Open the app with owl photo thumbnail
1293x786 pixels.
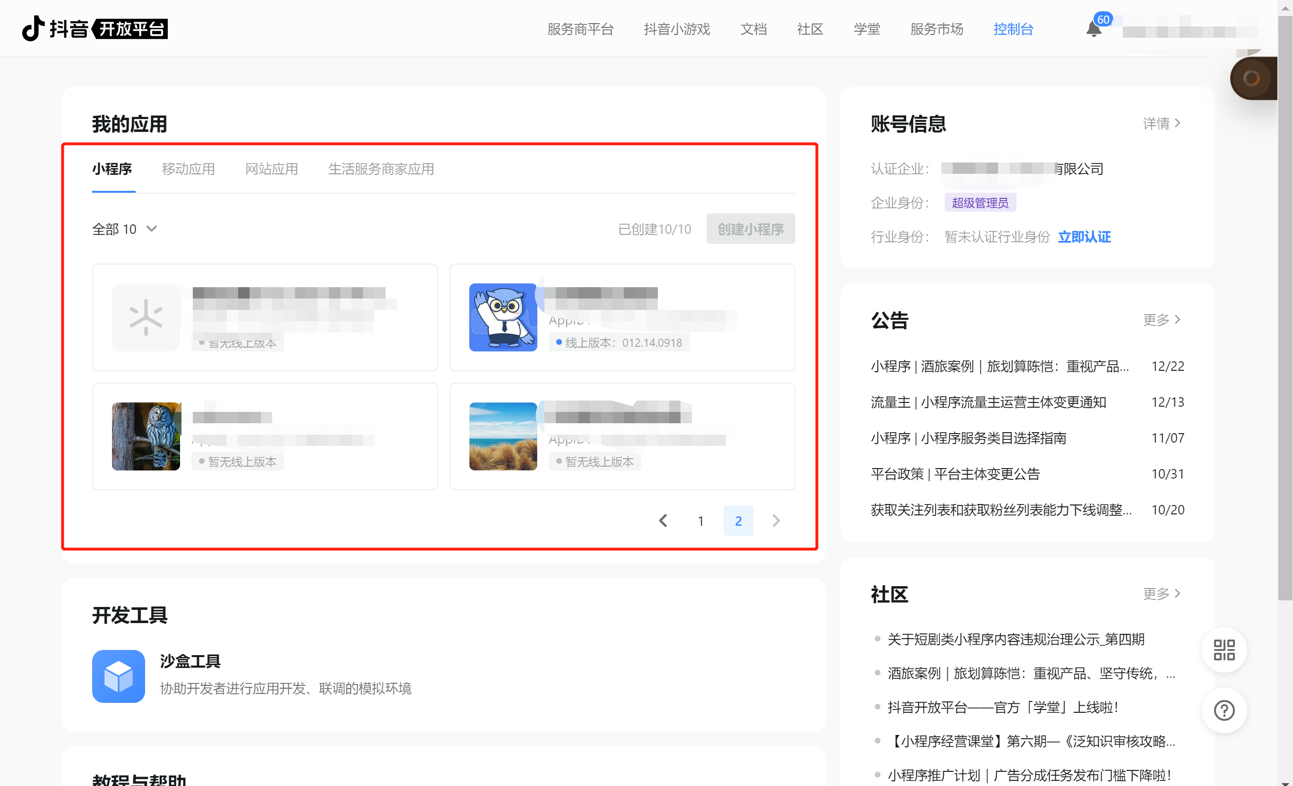(x=265, y=436)
